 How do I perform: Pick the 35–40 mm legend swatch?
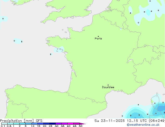(x=65, y=124)
